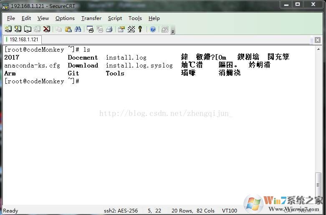Open Global Options tools icon
Image resolution: width=326 pixels, height=215 pixels.
(x=131, y=29)
